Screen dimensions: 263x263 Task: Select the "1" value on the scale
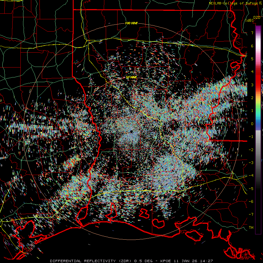[x=252, y=111]
